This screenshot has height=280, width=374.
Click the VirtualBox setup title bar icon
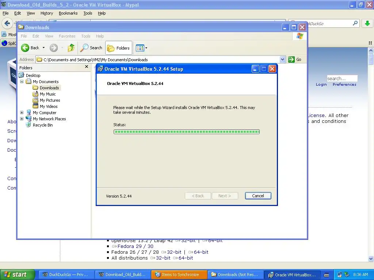(100, 69)
